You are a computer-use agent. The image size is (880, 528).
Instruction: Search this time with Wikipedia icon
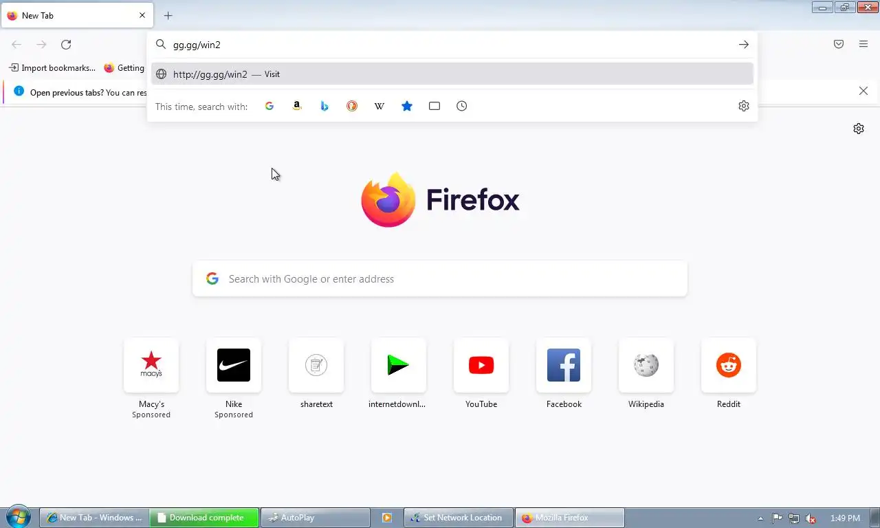(379, 106)
